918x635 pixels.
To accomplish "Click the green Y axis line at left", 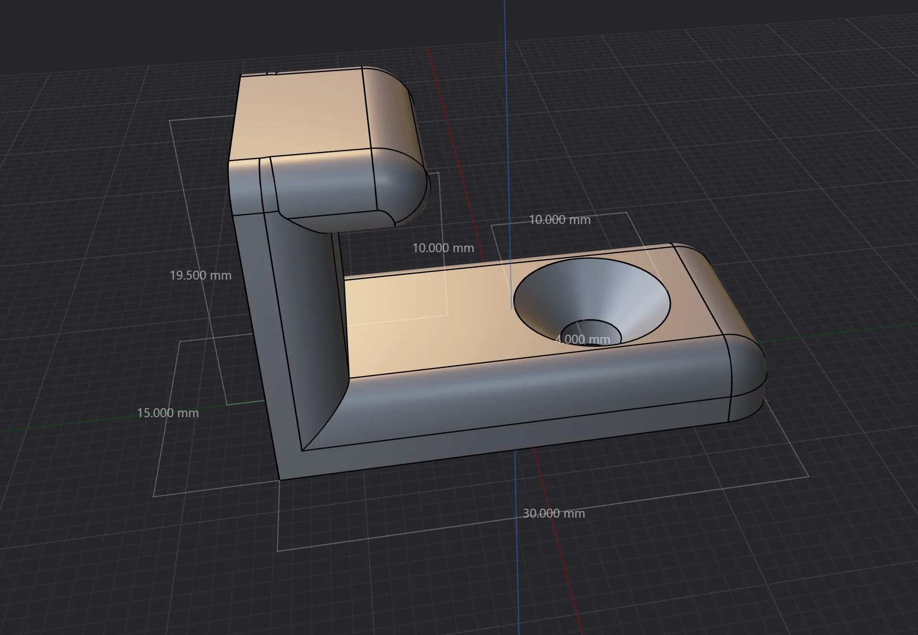I will click(71, 423).
